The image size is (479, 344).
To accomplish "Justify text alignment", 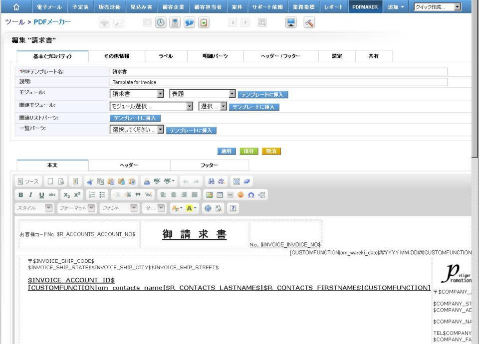I will (194, 195).
